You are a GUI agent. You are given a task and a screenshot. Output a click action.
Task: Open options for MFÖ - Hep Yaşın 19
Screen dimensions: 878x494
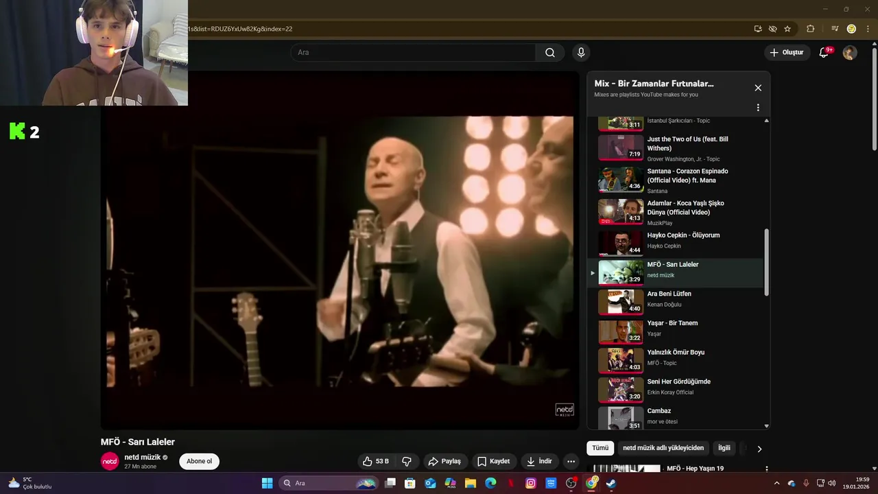[x=766, y=469]
